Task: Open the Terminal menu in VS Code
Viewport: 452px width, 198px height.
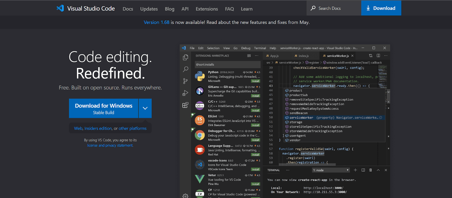Action: coord(260,48)
